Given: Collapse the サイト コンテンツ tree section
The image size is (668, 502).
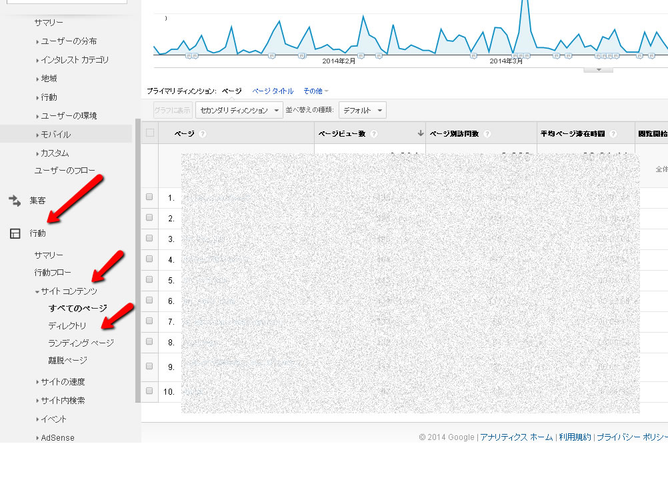Looking at the screenshot, I should [37, 291].
